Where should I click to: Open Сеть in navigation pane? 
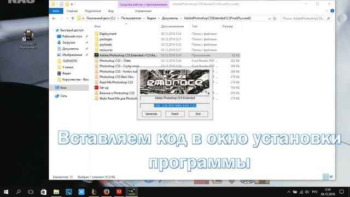tap(63, 96)
